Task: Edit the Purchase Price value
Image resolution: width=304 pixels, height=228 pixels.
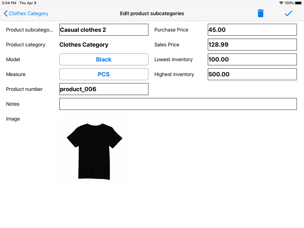Action: click(252, 30)
